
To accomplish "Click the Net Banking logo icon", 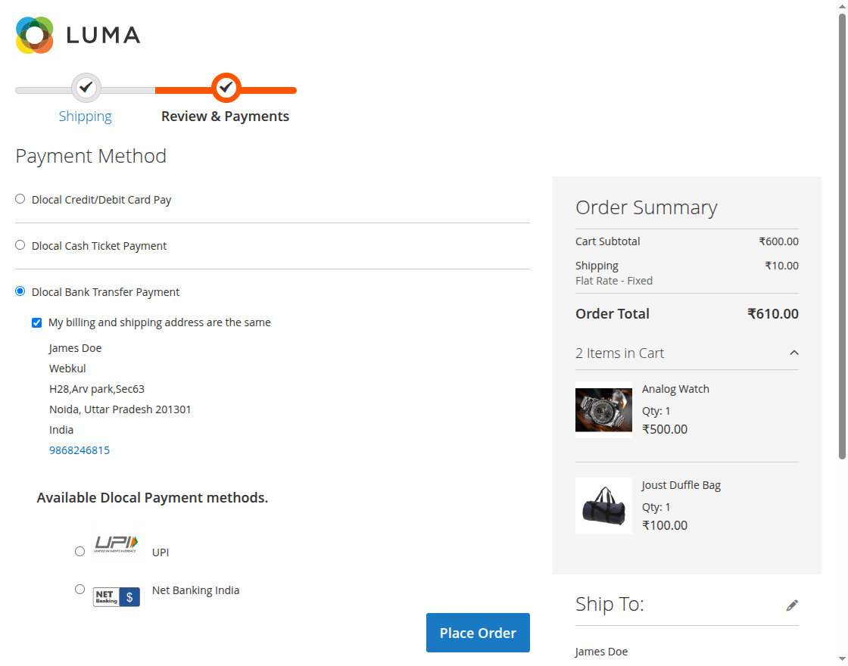I will click(116, 597).
